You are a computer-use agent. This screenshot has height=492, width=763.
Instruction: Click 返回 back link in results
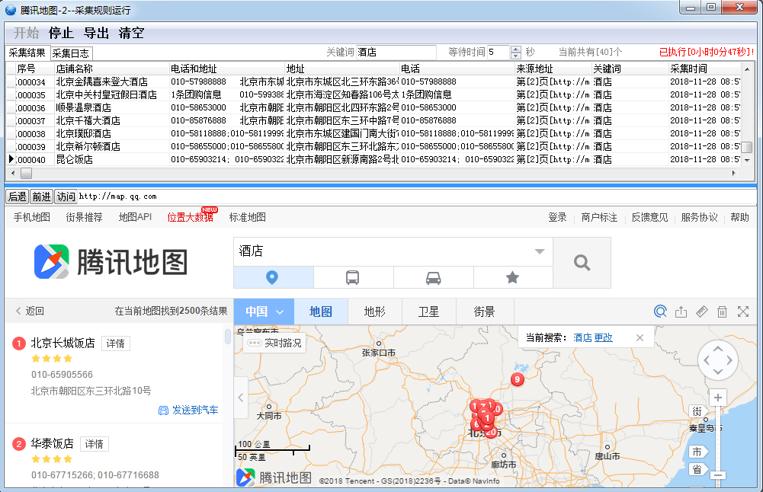pyautogui.click(x=30, y=311)
